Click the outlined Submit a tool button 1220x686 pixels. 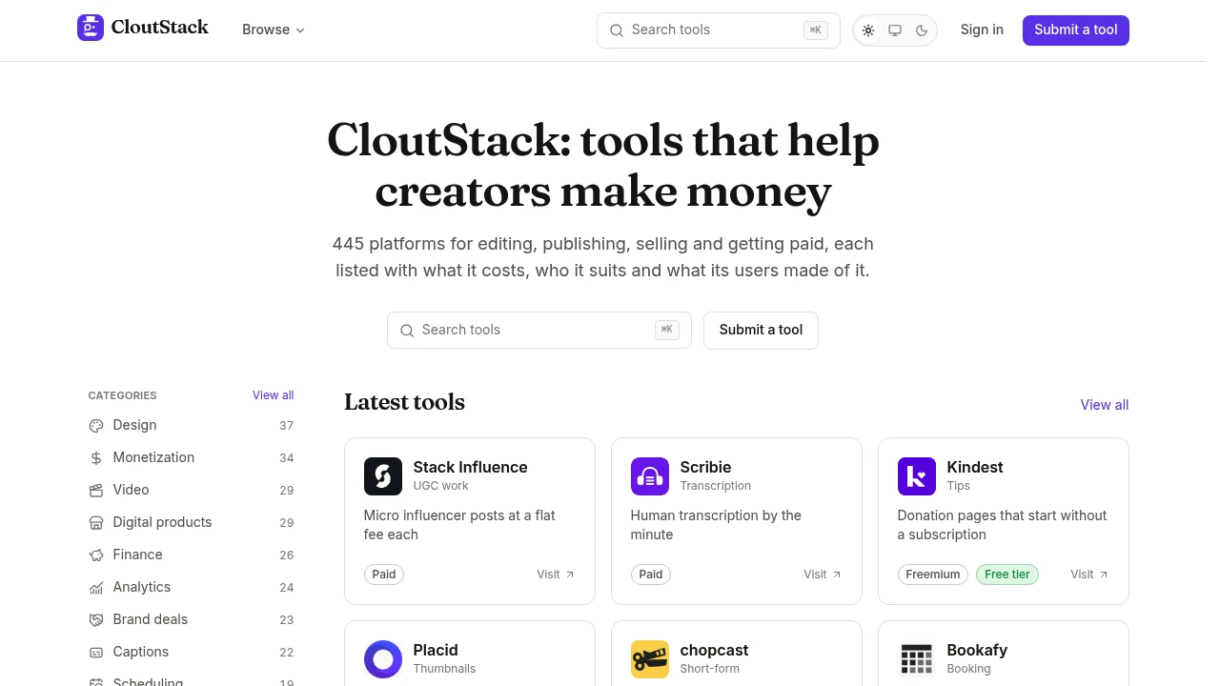click(761, 330)
